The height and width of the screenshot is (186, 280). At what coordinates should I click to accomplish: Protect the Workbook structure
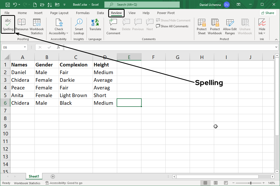click(215, 26)
